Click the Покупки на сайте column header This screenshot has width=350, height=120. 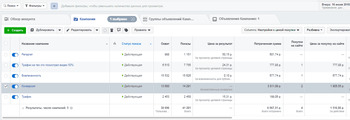pyautogui.click(x=297, y=43)
